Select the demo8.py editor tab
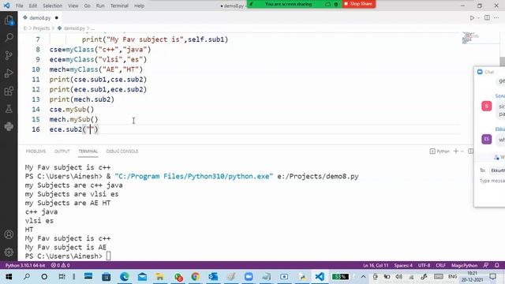Screen dimensions: 505x284 (x=40, y=17)
